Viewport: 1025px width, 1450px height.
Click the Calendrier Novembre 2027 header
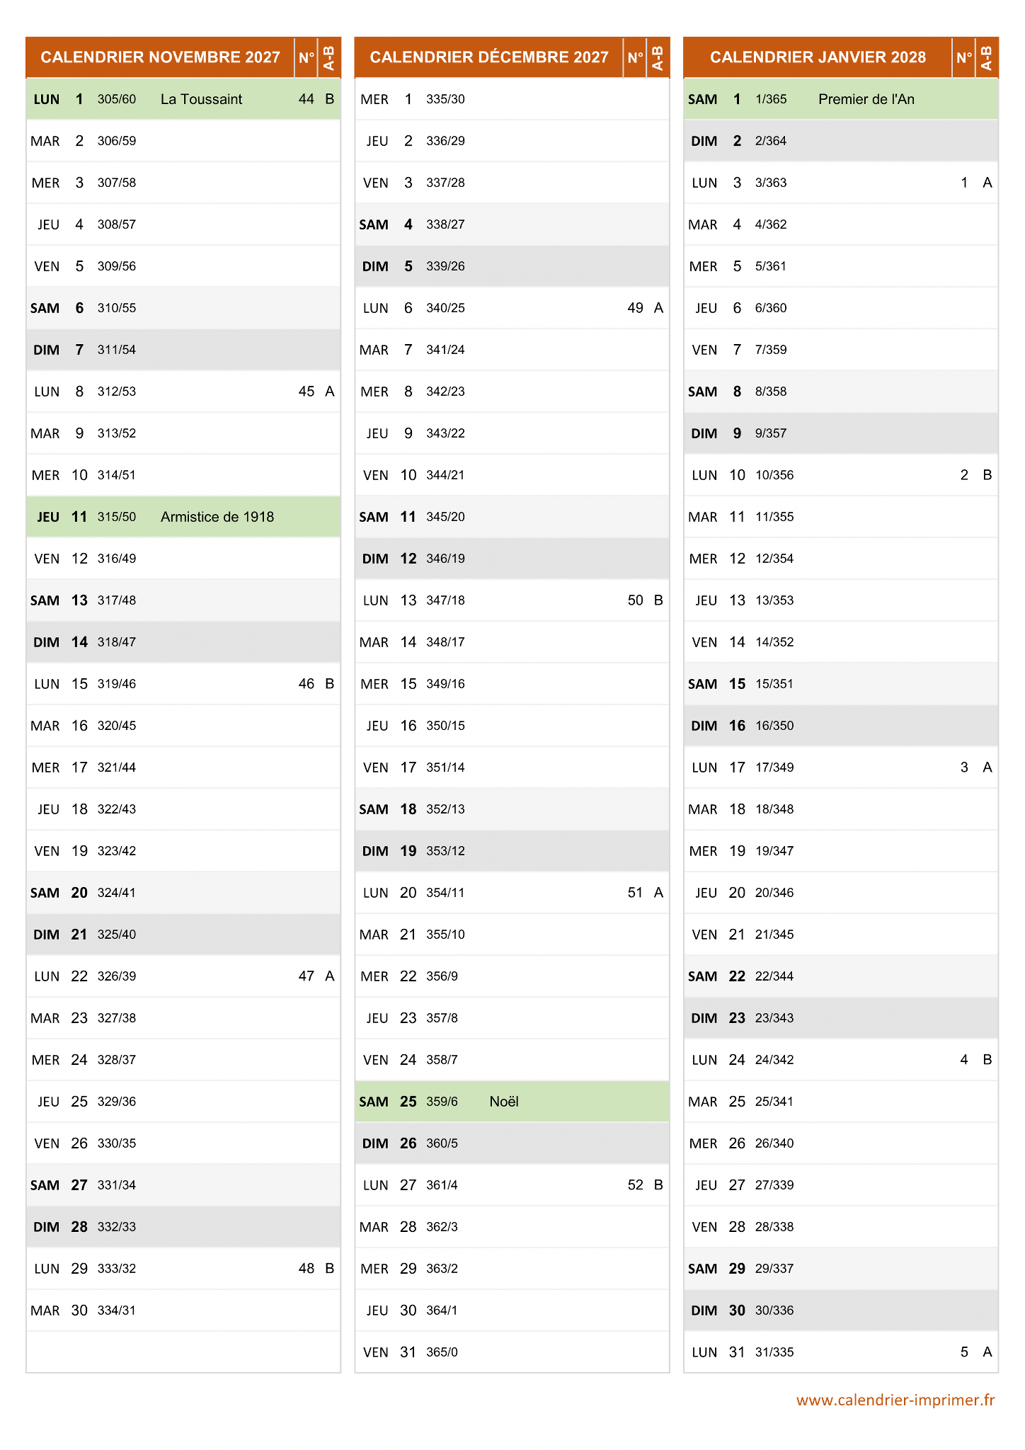click(161, 57)
